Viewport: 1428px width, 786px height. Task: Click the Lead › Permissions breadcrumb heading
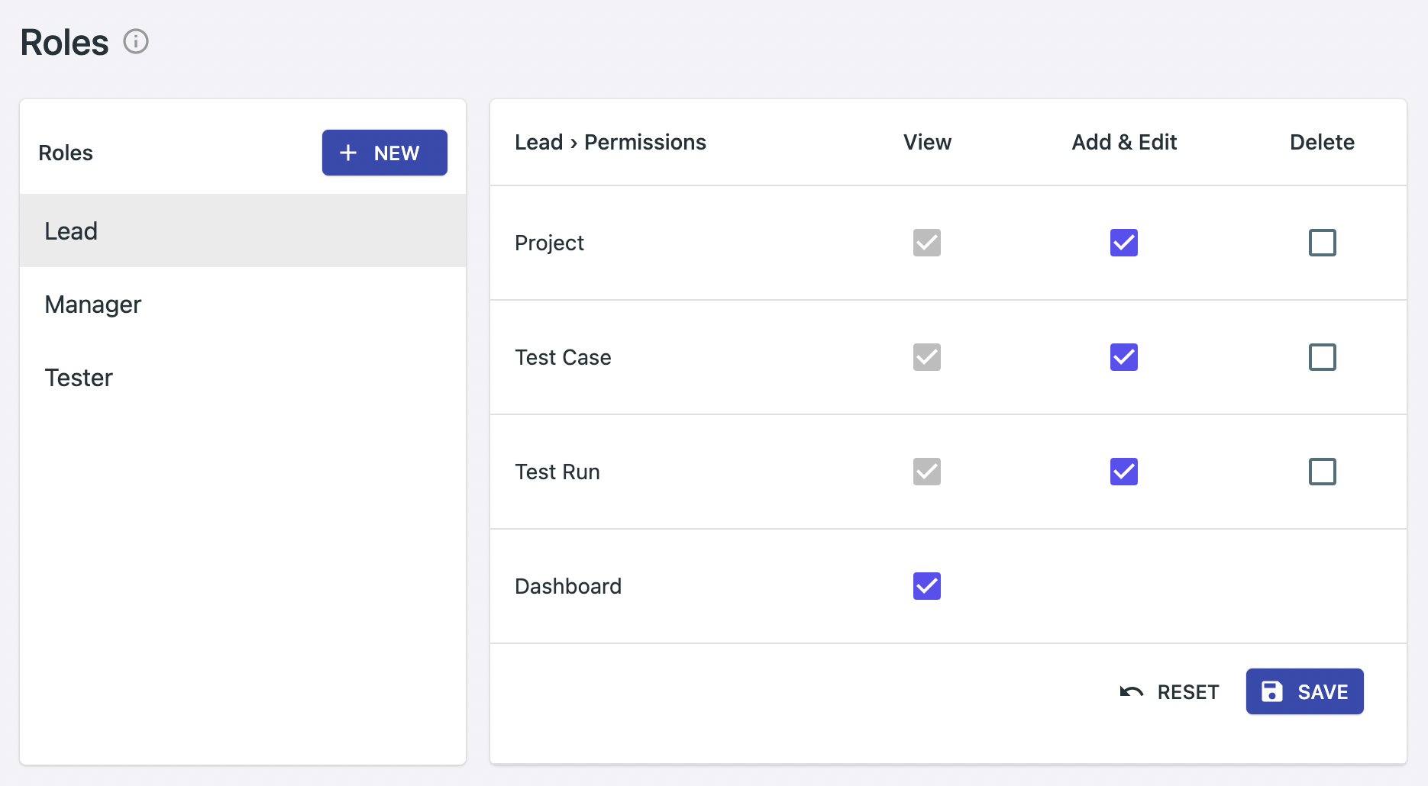pyautogui.click(x=610, y=142)
